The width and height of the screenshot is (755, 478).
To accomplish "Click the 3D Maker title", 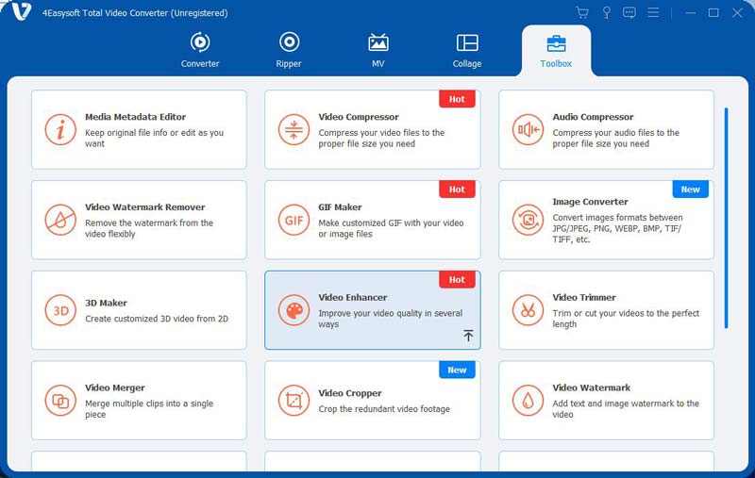I will coord(106,303).
